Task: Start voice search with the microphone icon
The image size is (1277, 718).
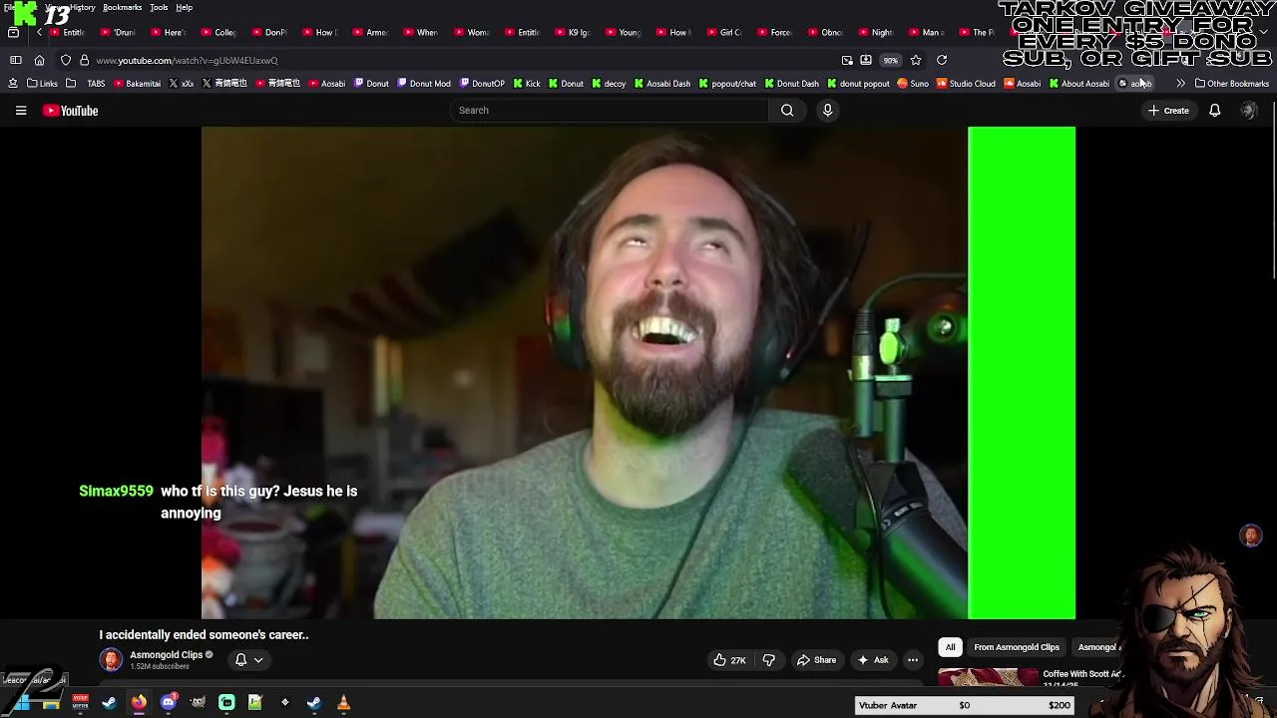Action: (x=827, y=111)
